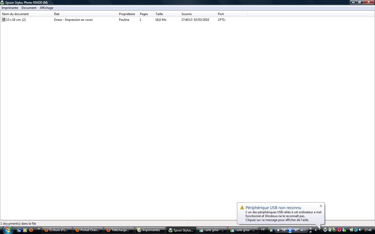Image resolution: width=375 pixels, height=234 pixels.
Task: Launch Firefox from quick launch
Action: click(x=31, y=230)
